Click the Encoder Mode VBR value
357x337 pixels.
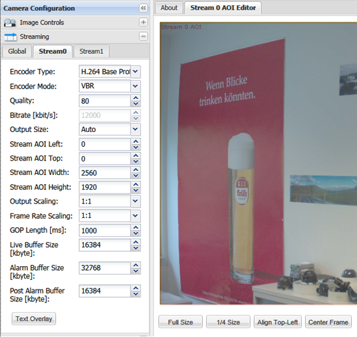coord(105,86)
